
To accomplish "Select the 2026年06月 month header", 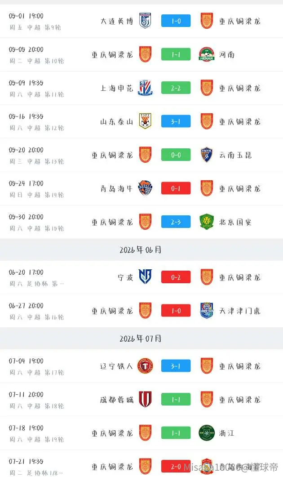I will click(141, 250).
